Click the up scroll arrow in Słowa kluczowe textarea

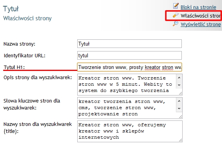[x=179, y=101]
